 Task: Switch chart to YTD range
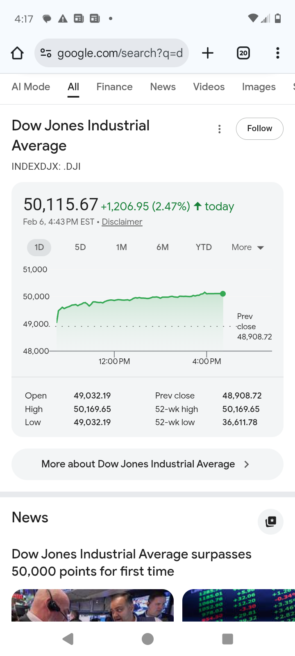coord(204,247)
